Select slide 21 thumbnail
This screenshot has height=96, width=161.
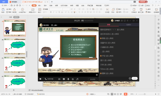(15, 65)
